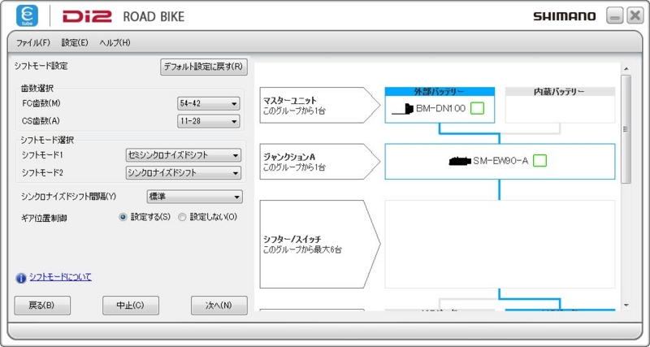Click the BM-DN100 battery unit icon

(402, 109)
